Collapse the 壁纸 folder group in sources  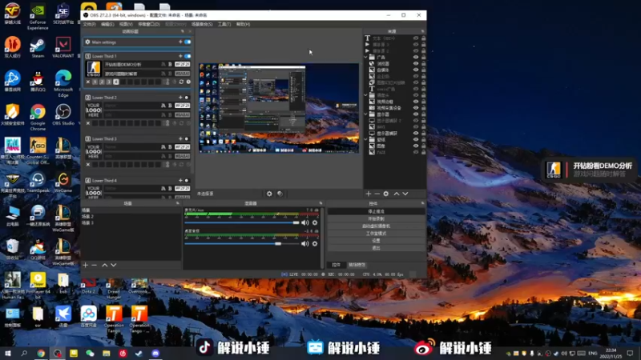(x=366, y=139)
